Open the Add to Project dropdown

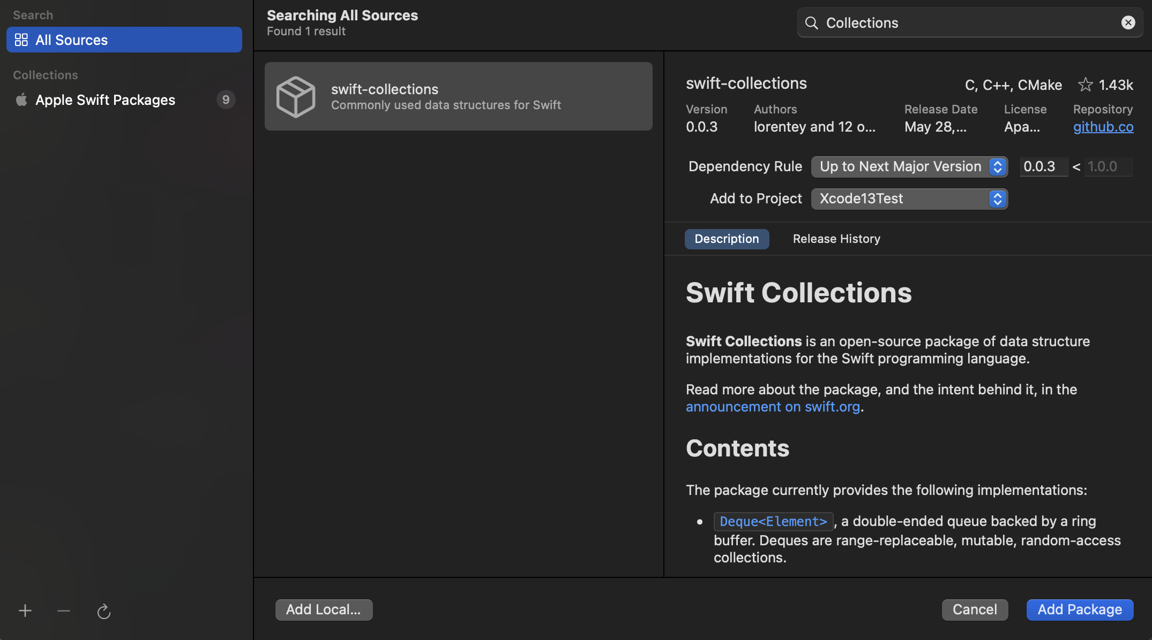(909, 199)
